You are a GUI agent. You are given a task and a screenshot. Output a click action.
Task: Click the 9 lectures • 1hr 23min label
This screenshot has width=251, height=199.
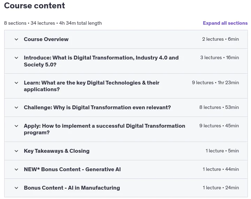pyautogui.click(x=215, y=82)
